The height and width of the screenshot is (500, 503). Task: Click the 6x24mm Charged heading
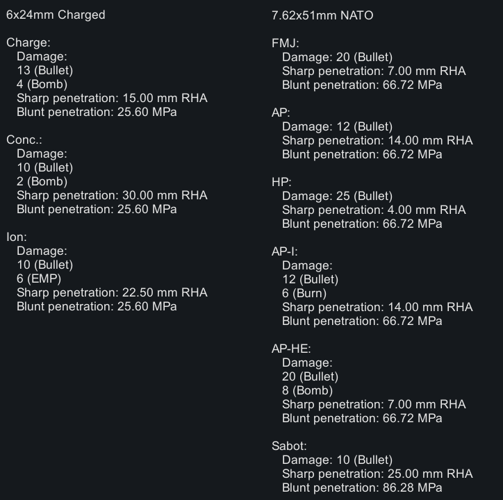[x=56, y=15]
